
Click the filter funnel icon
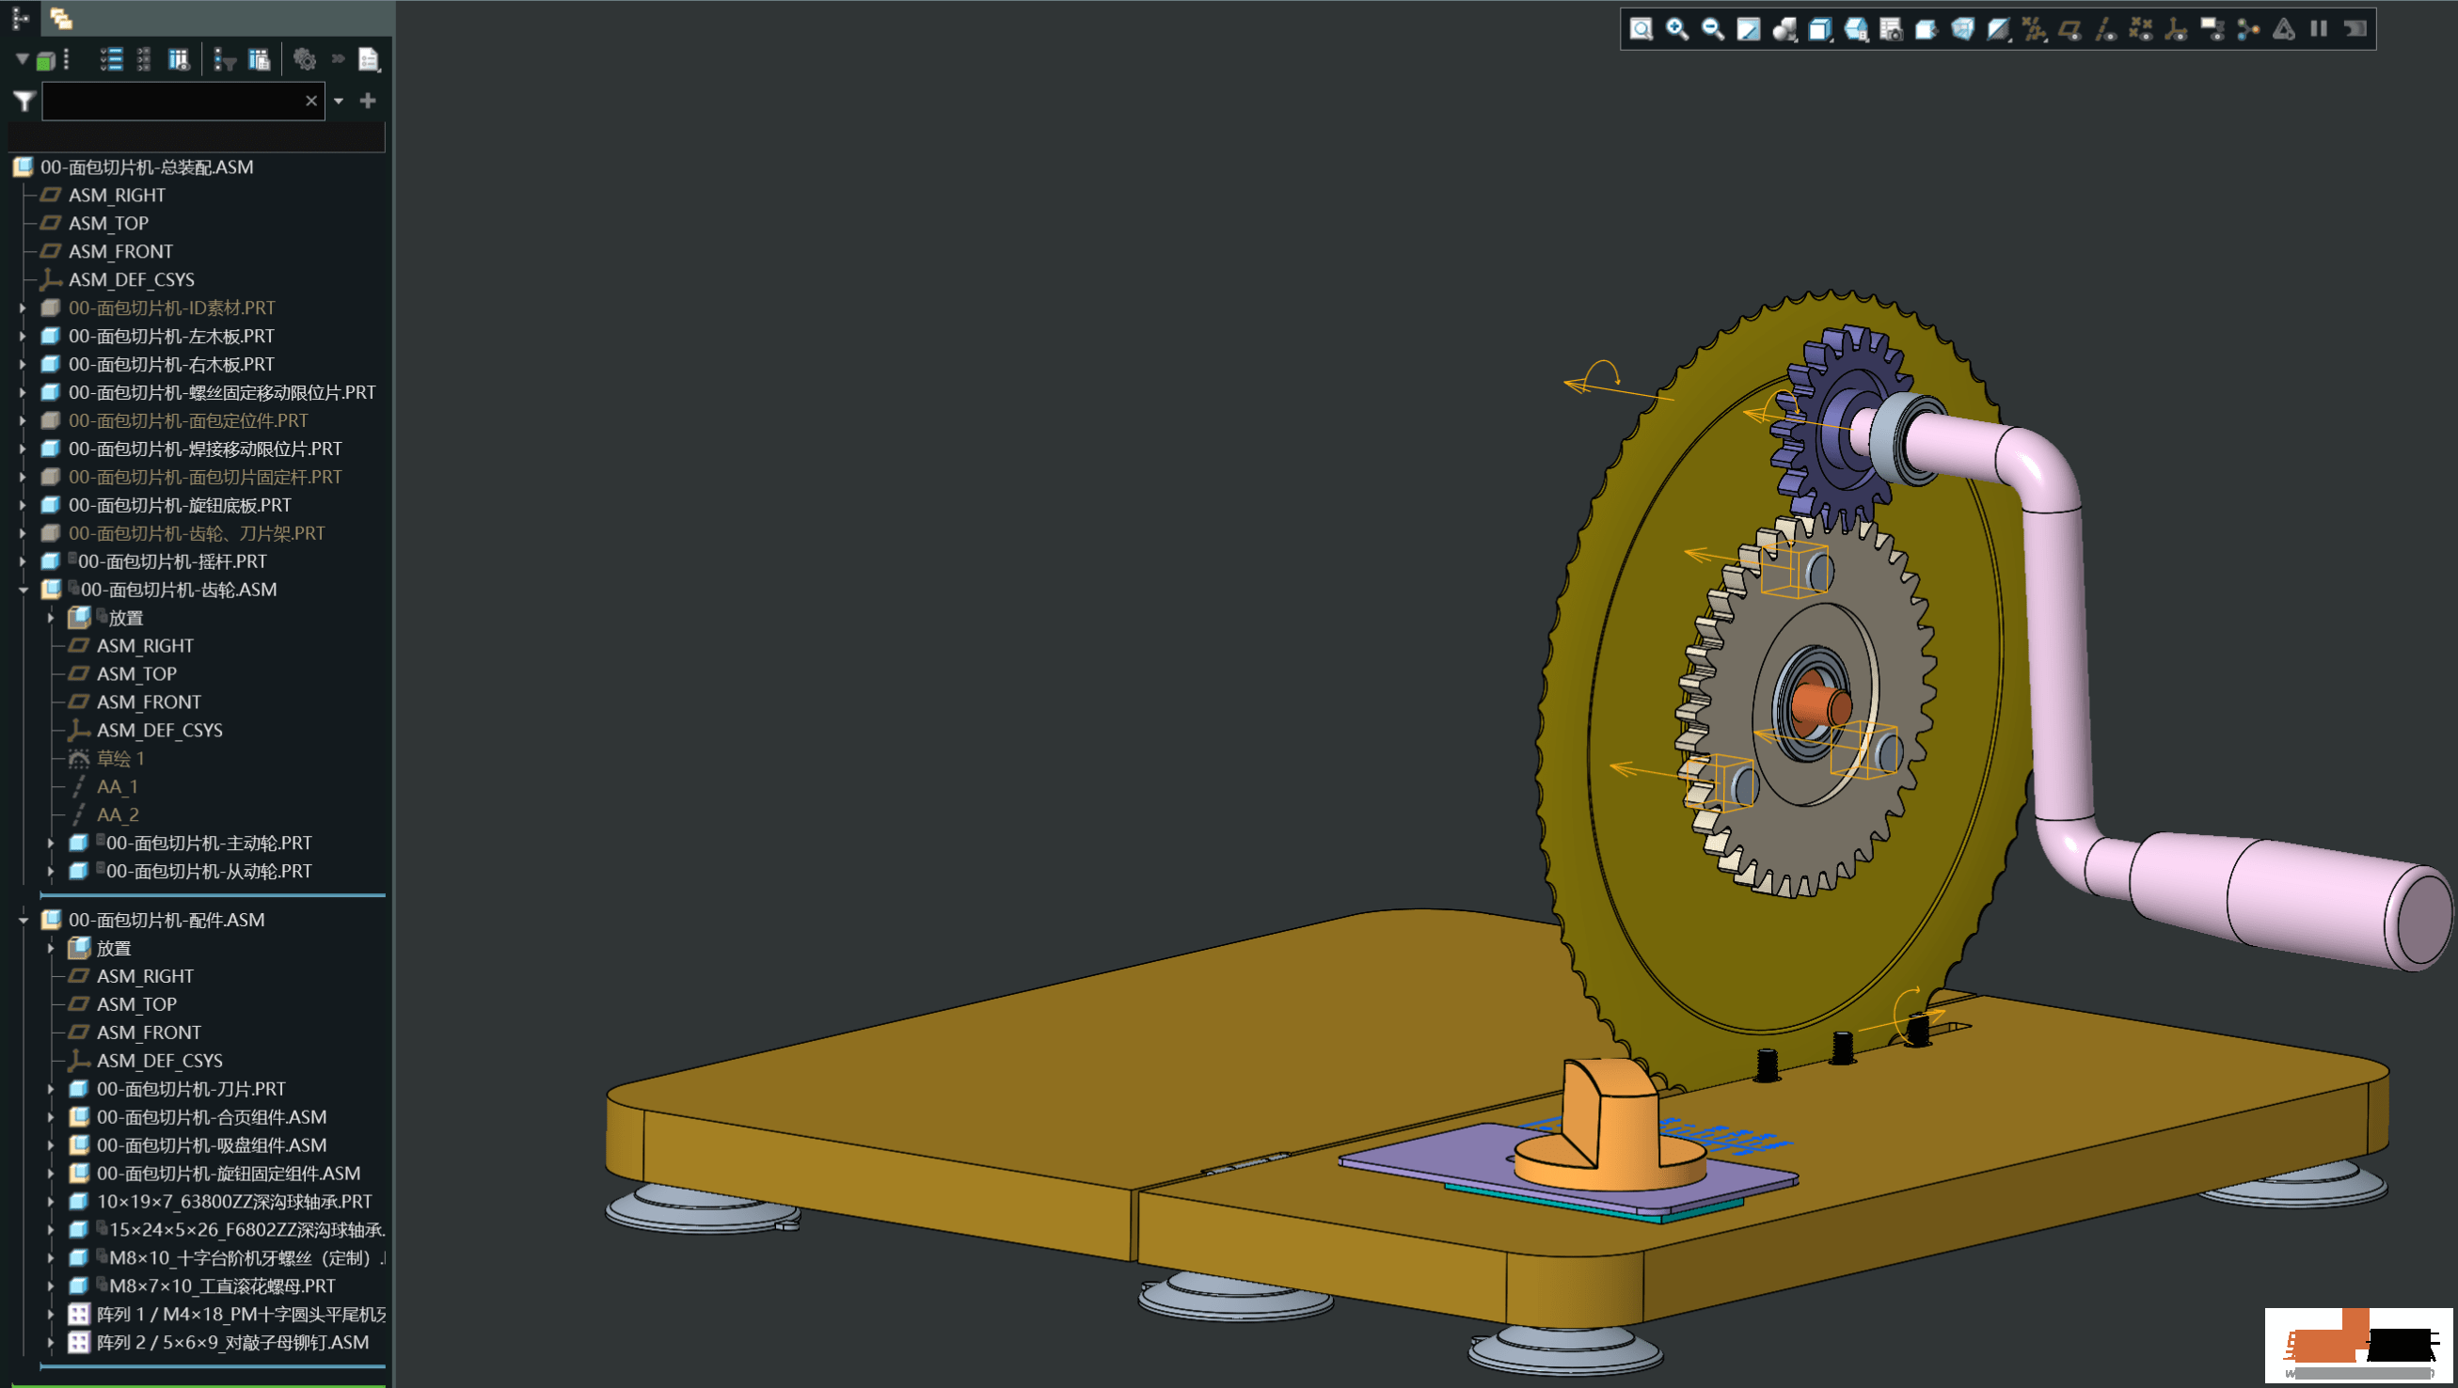tap(24, 102)
